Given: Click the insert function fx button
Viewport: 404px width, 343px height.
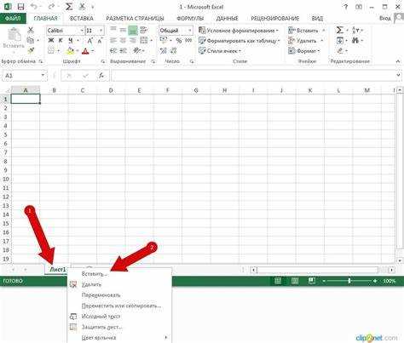Looking at the screenshot, I should tap(101, 76).
